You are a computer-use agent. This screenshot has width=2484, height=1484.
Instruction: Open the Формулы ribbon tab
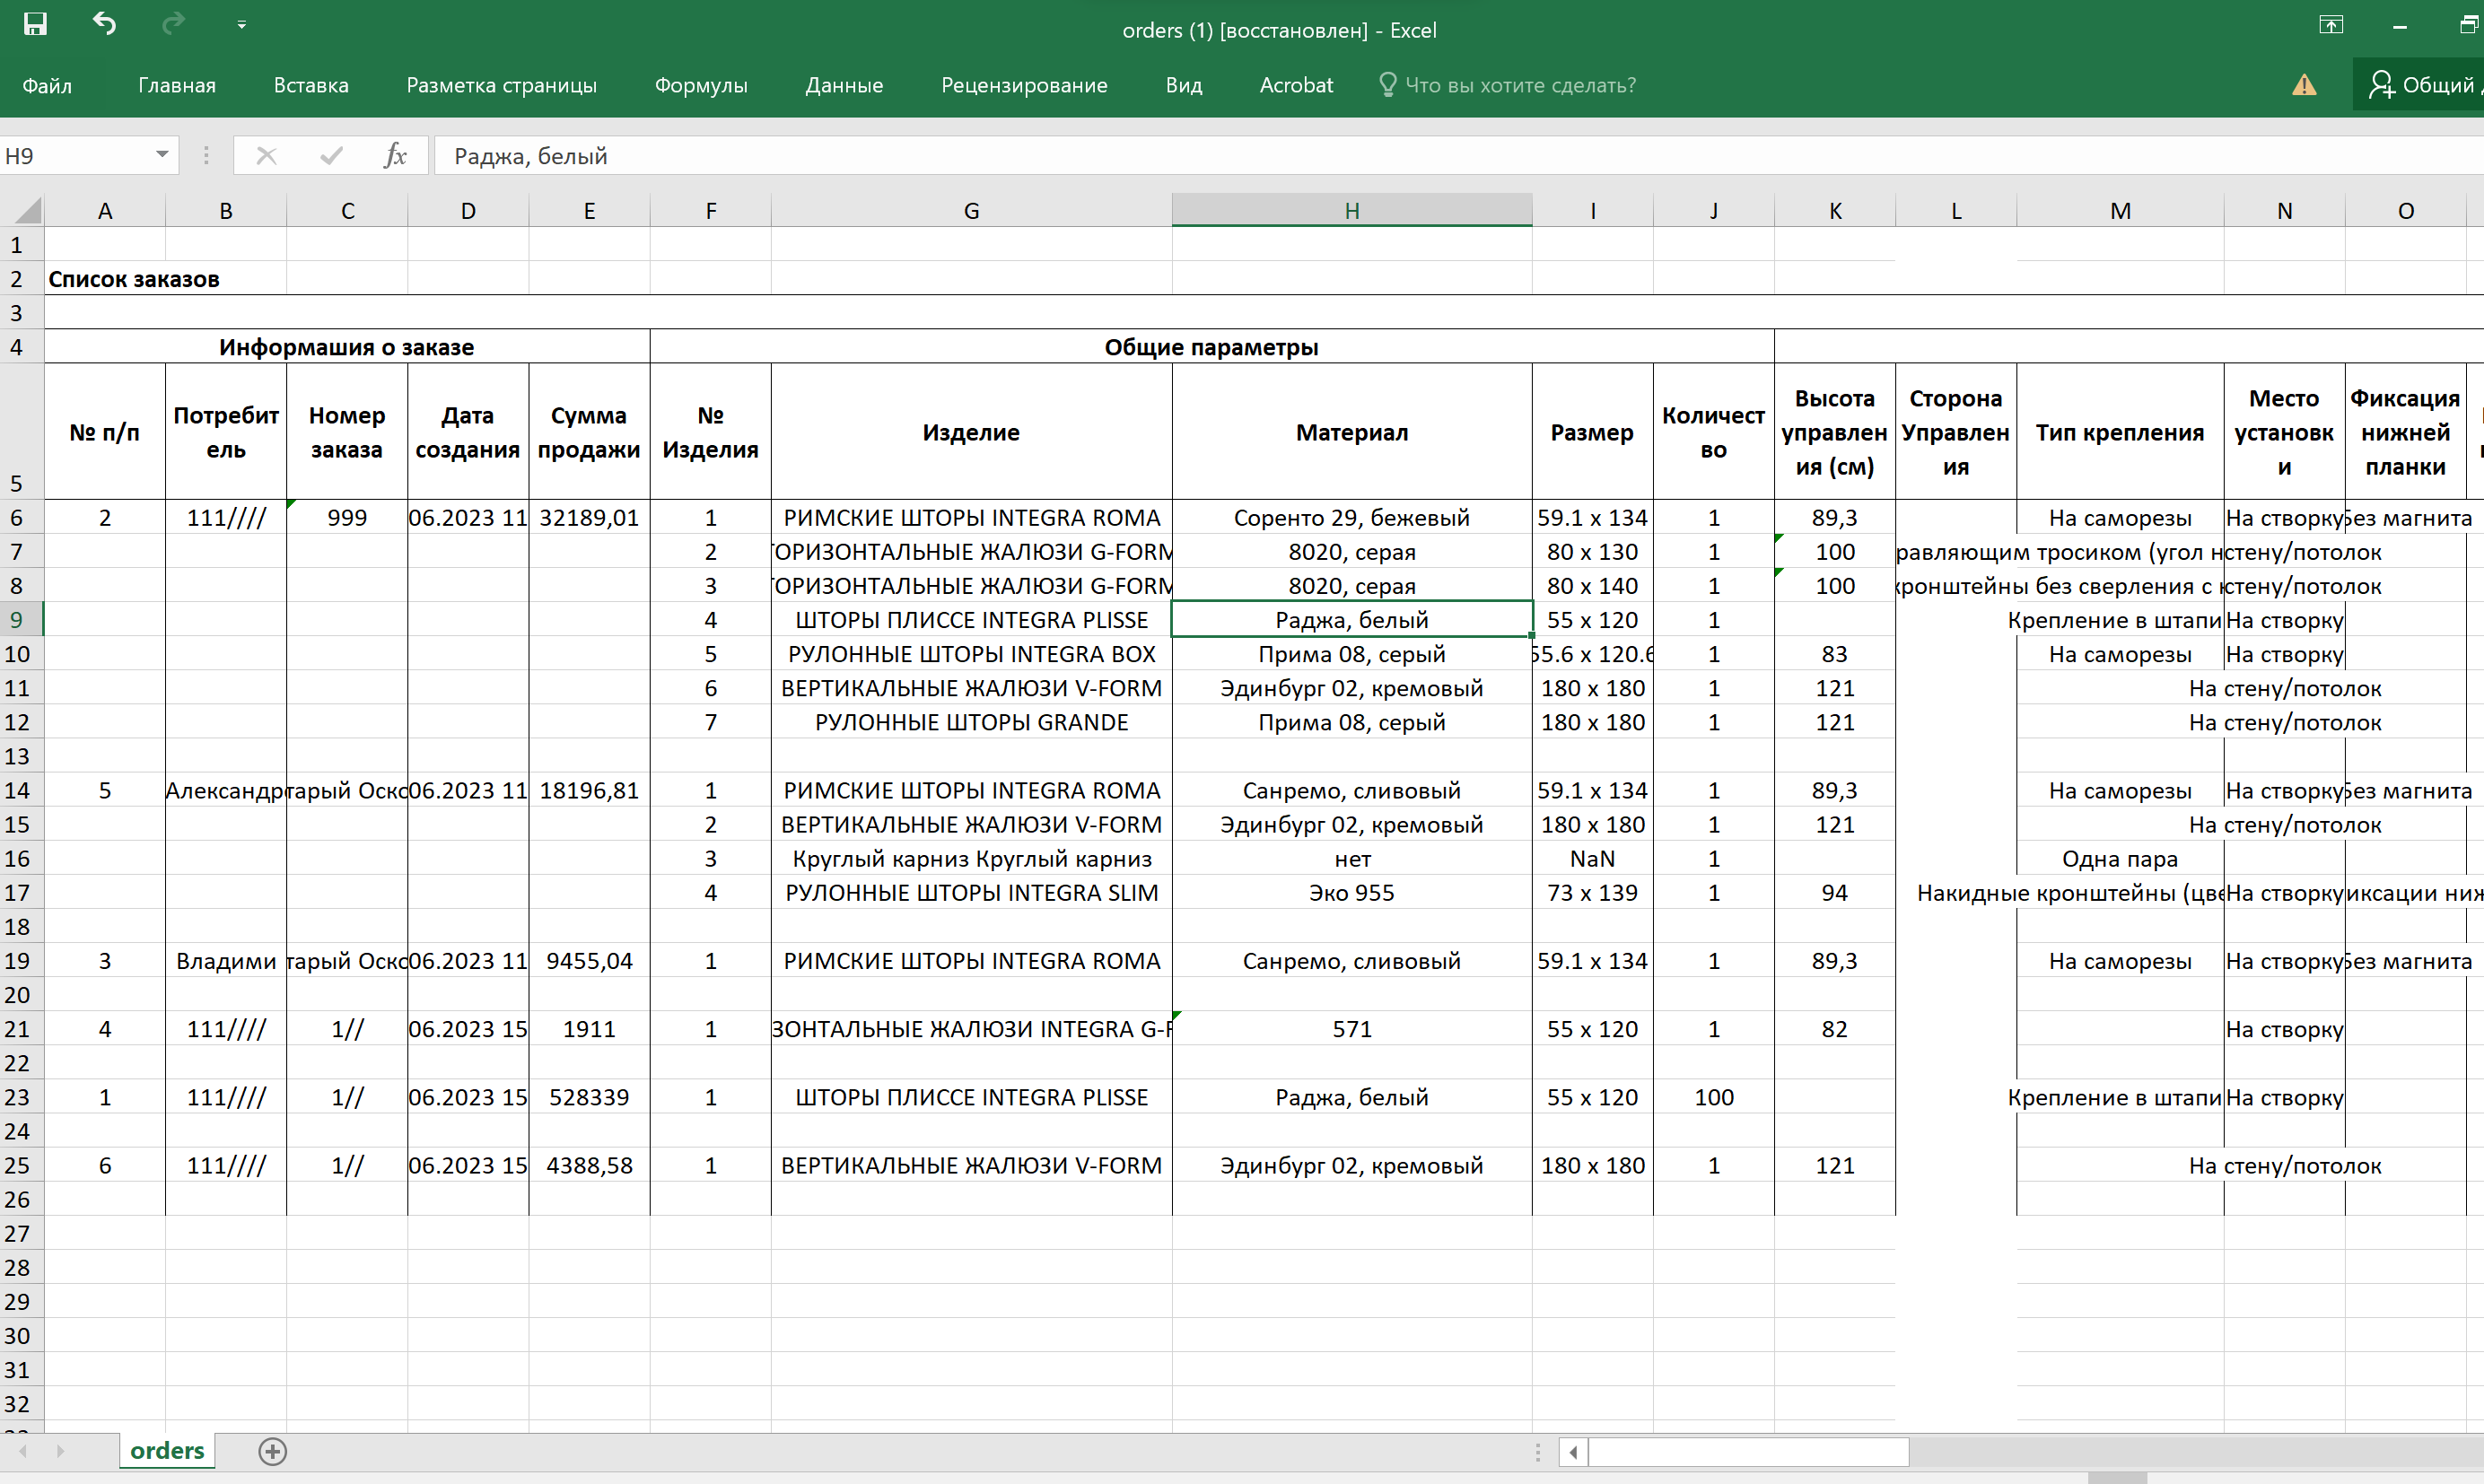(700, 85)
